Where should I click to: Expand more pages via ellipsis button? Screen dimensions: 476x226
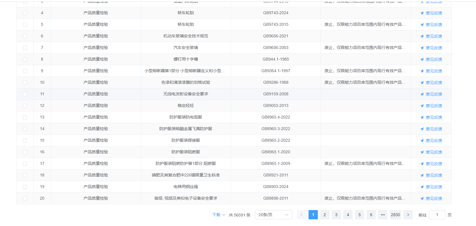[x=383, y=215]
